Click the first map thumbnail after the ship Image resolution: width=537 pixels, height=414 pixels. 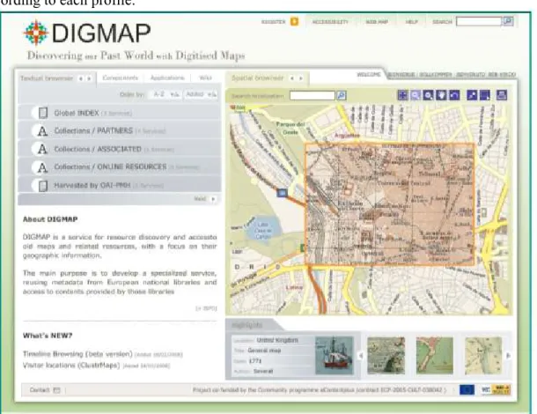386,355
